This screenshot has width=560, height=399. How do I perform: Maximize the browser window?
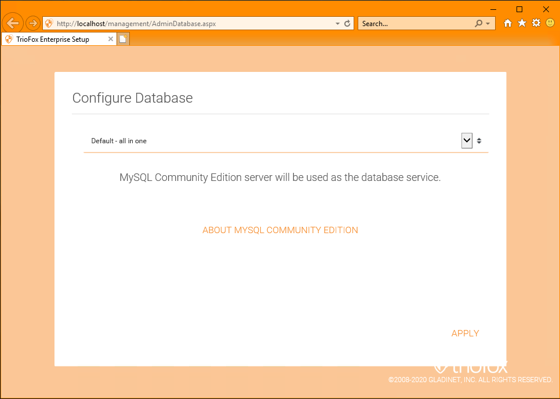(519, 10)
